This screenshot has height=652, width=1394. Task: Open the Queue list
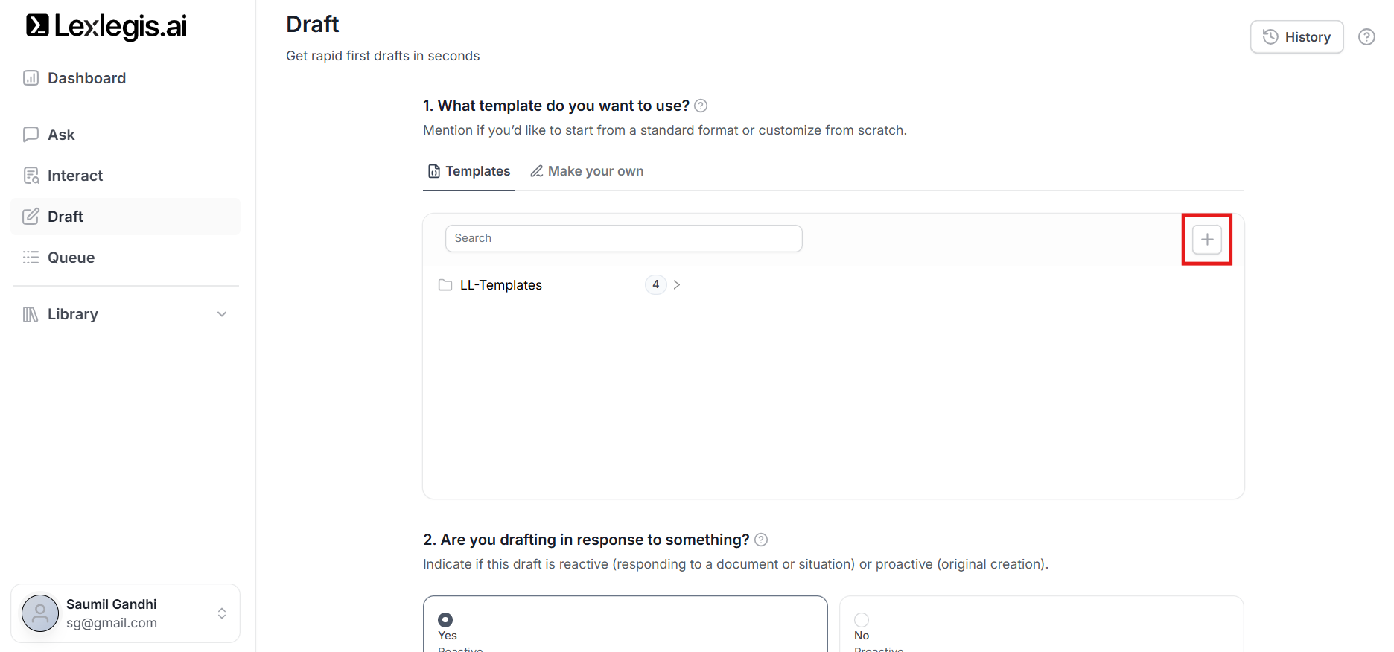coord(71,258)
